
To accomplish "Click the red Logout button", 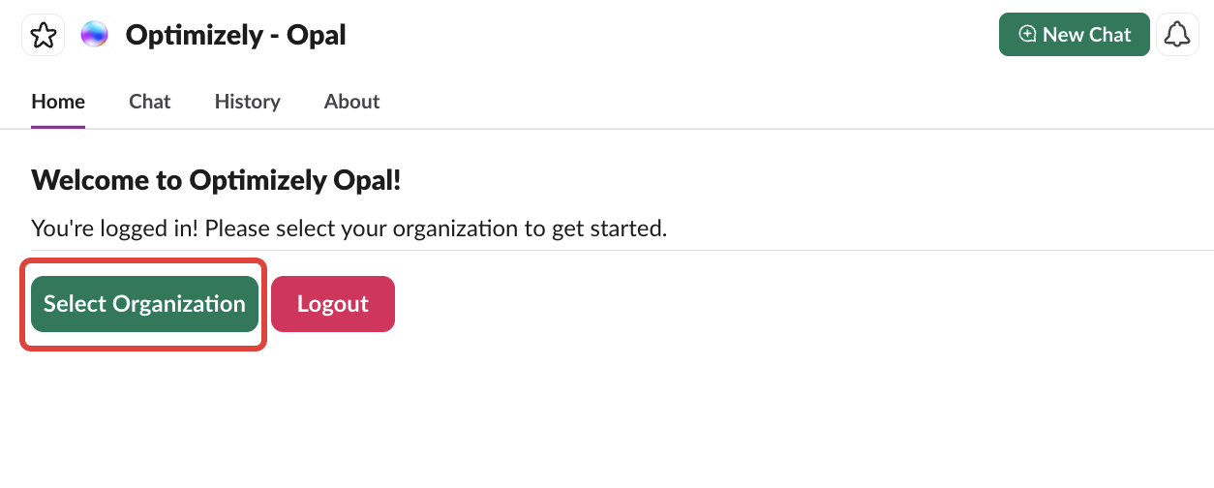I will (x=333, y=304).
